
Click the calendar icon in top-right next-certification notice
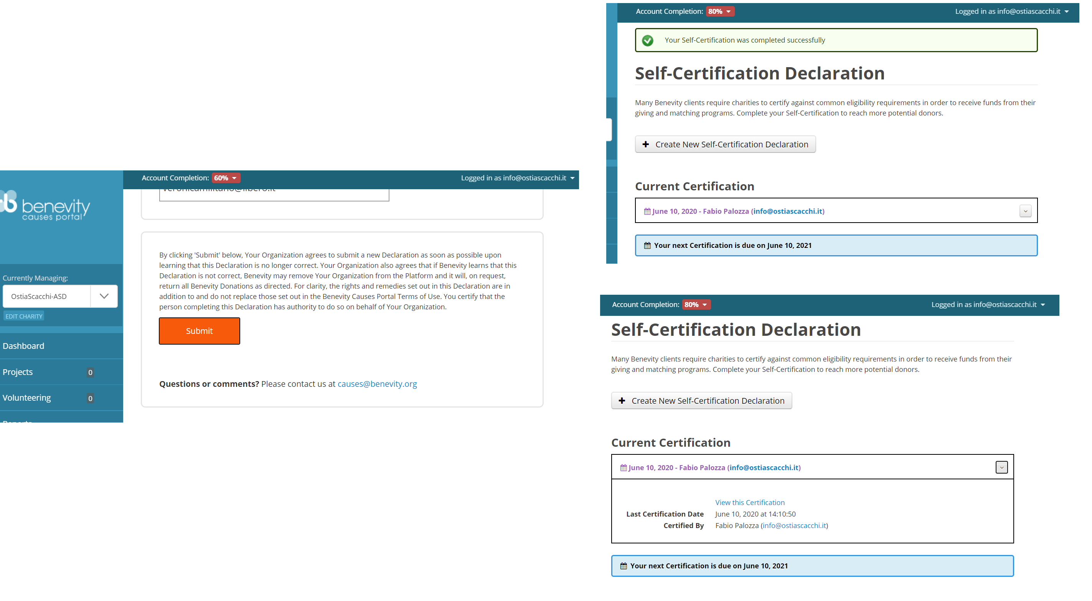(x=647, y=246)
